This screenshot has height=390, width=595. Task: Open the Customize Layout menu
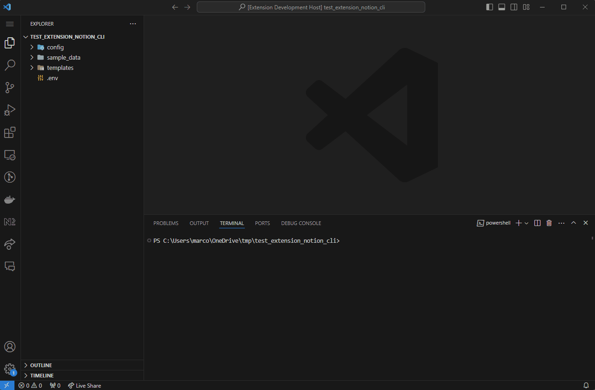(526, 7)
